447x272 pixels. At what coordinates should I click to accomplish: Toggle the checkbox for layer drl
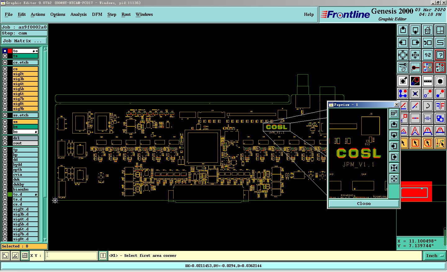tap(5, 138)
